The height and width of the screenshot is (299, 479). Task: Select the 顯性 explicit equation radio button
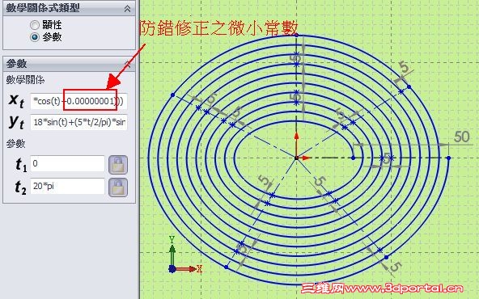[x=35, y=25]
